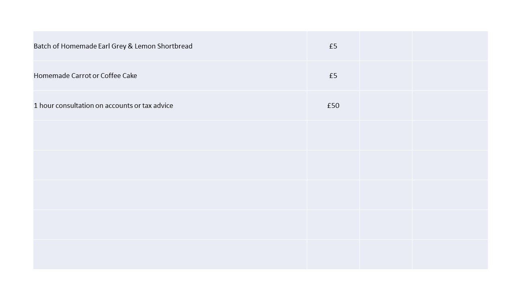Click the blank price cell directly below £50
The image size is (519, 291).
pyautogui.click(x=333, y=135)
